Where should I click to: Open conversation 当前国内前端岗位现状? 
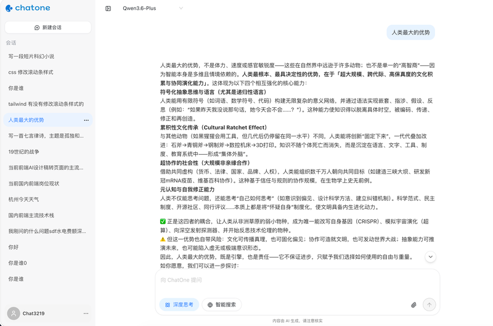click(48, 184)
